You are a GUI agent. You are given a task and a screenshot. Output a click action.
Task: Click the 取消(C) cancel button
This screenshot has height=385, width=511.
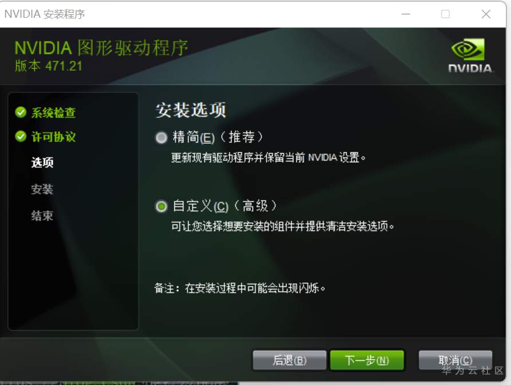pos(455,360)
